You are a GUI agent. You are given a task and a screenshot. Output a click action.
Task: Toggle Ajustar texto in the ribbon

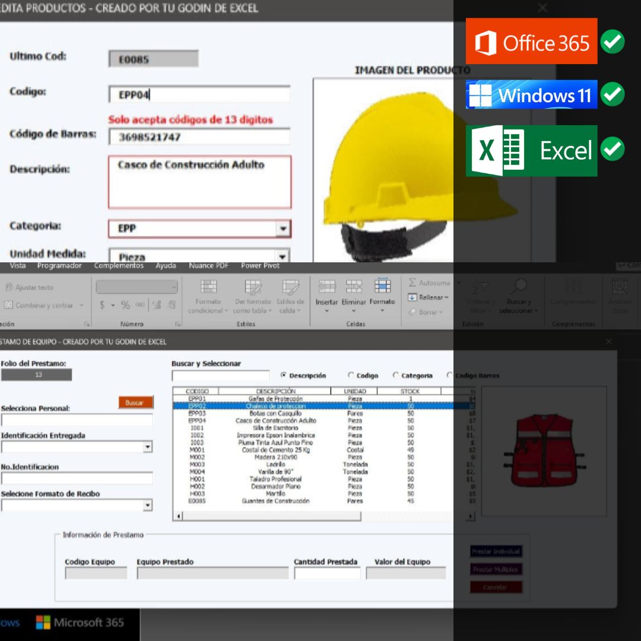tap(29, 287)
